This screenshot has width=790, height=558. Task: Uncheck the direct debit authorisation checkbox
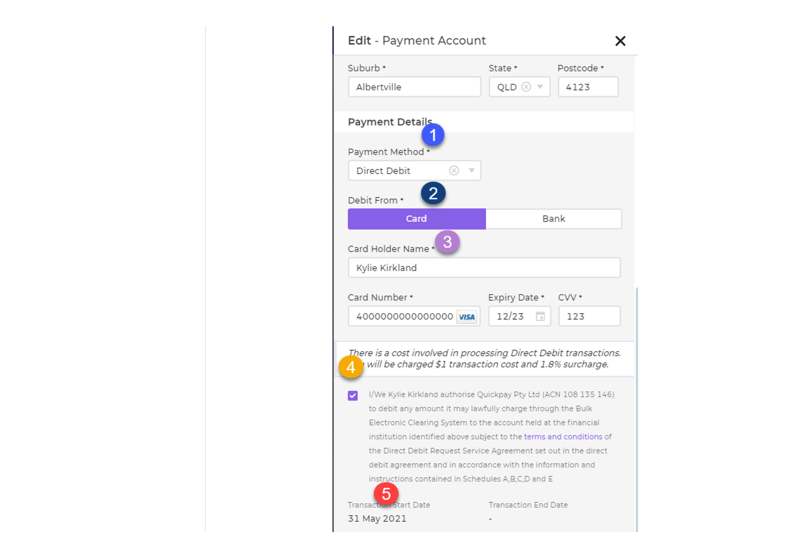[x=352, y=395]
